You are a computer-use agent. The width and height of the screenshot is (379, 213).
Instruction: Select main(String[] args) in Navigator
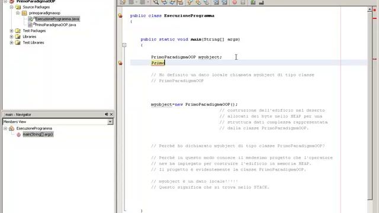click(x=38, y=134)
